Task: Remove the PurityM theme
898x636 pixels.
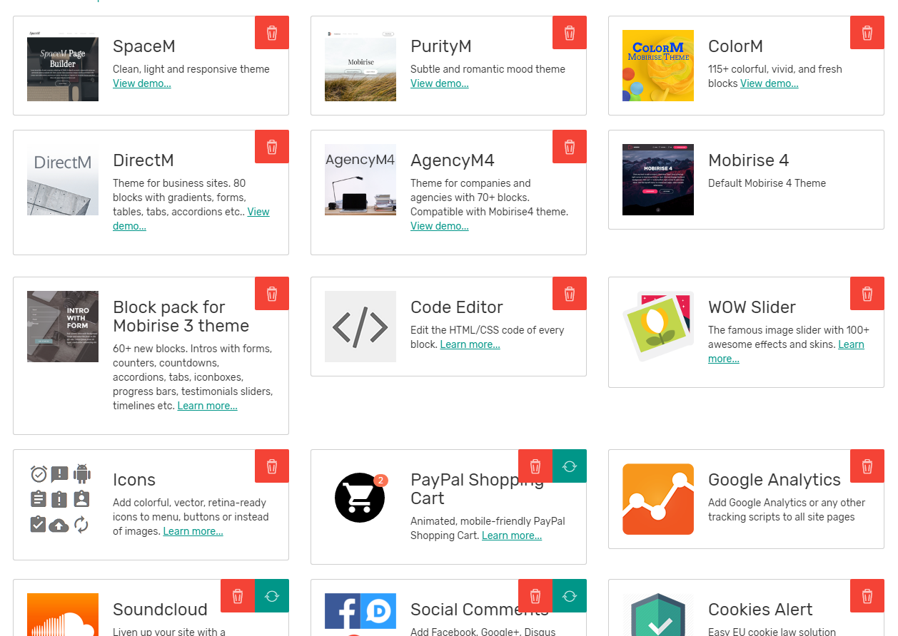Action: tap(570, 33)
